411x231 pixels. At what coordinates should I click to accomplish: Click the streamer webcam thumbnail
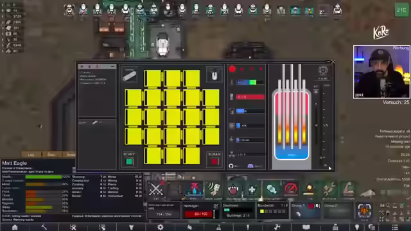pos(381,72)
